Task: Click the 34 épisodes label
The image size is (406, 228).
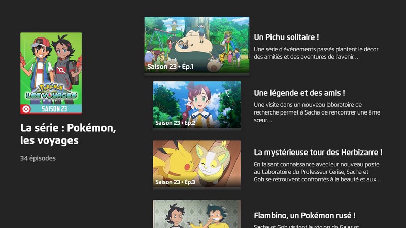Action: click(38, 158)
